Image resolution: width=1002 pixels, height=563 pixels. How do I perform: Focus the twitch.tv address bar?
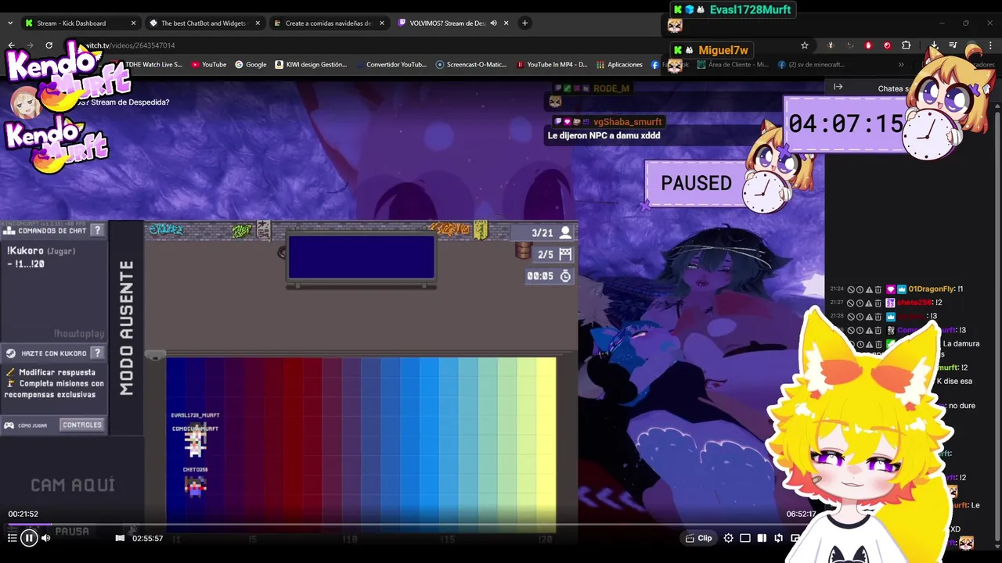(438, 45)
